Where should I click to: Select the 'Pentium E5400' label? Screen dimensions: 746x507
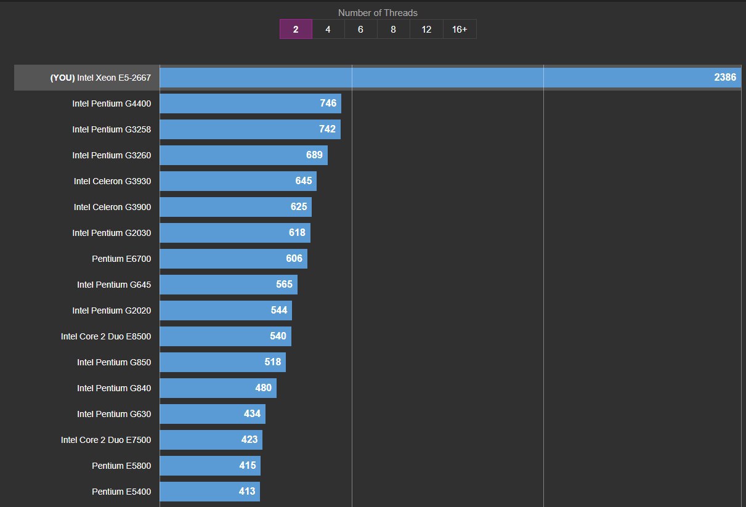point(121,492)
